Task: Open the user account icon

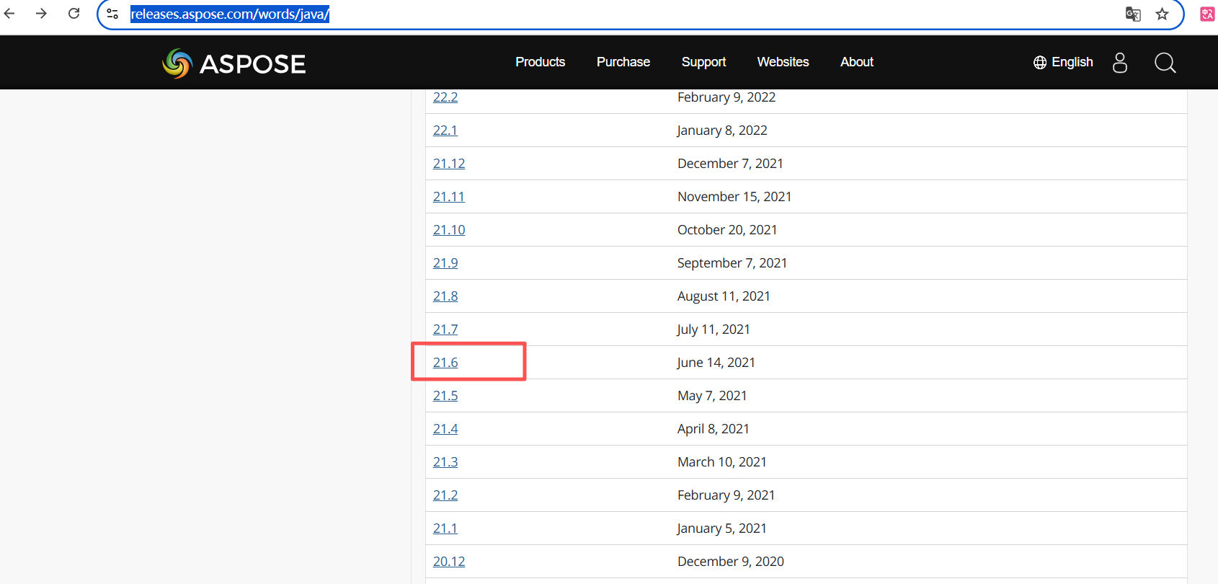Action: click(x=1119, y=63)
